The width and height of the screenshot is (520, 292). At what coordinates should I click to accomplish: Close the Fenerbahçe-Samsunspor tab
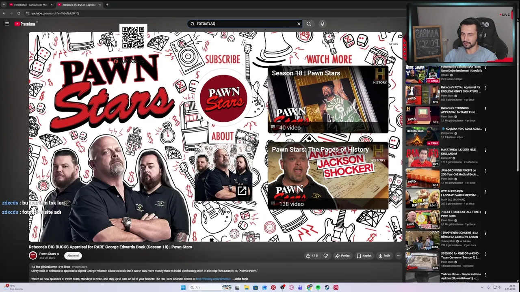[51, 4]
